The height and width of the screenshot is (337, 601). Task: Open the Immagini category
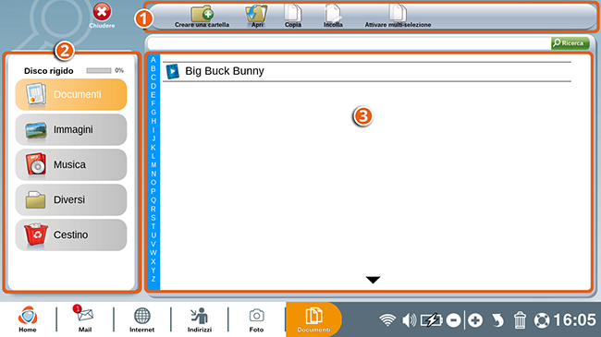[71, 129]
